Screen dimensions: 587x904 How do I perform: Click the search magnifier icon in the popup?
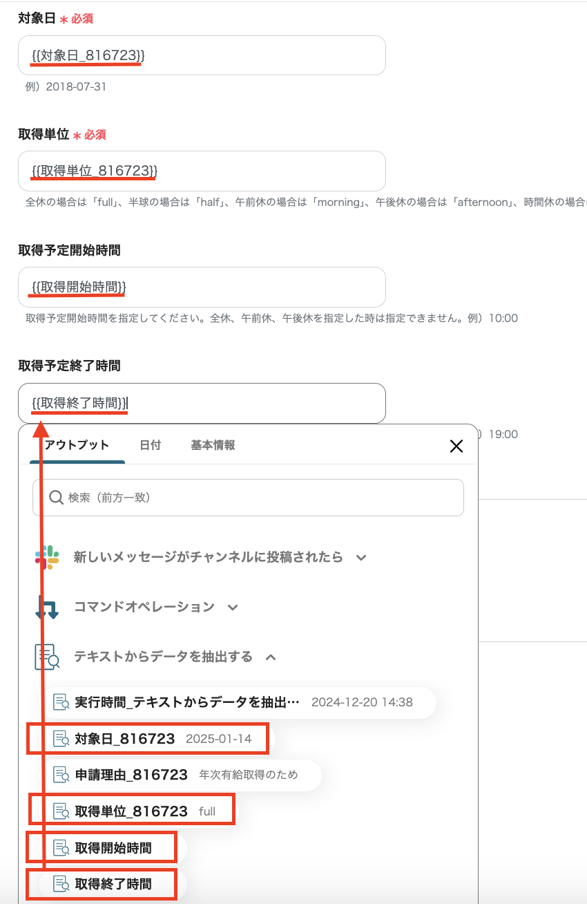pos(55,497)
